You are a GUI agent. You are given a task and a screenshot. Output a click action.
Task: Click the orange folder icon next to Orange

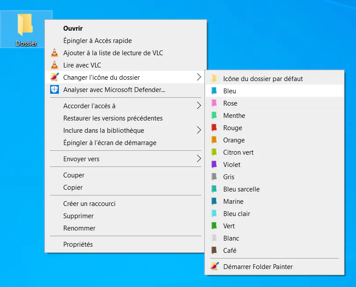214,140
